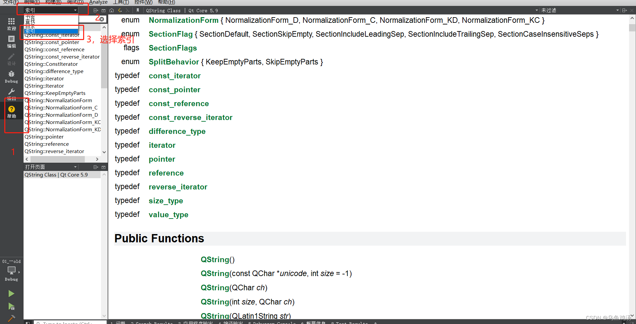636x324 pixels.
Task: Open the Search Results output pane tab
Action: pyautogui.click(x=152, y=323)
